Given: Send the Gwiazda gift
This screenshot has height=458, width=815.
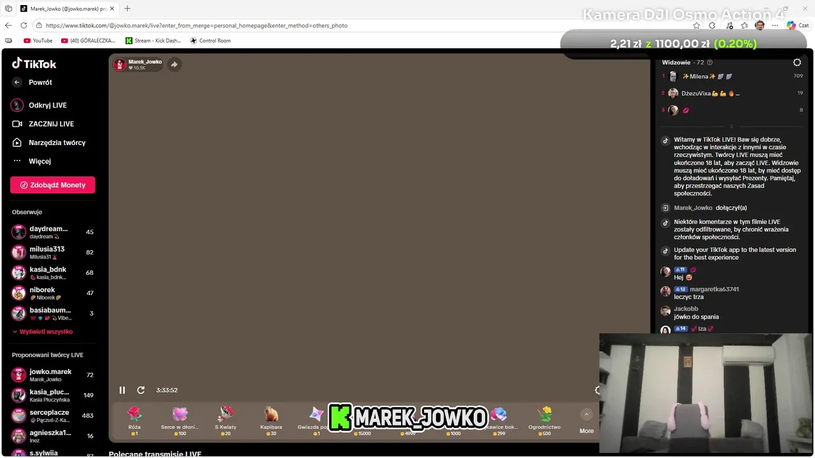Looking at the screenshot, I should (313, 421).
